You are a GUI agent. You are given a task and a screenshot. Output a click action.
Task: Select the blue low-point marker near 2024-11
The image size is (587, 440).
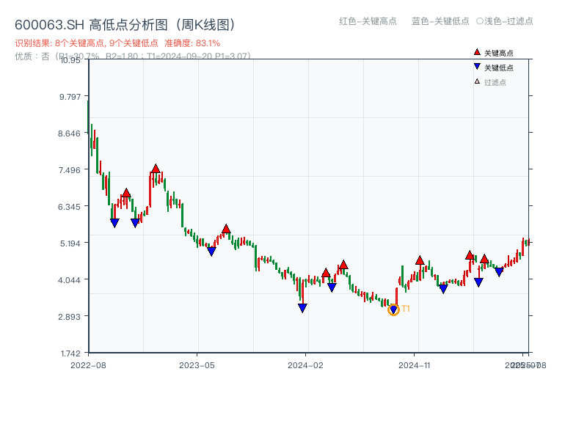point(443,288)
